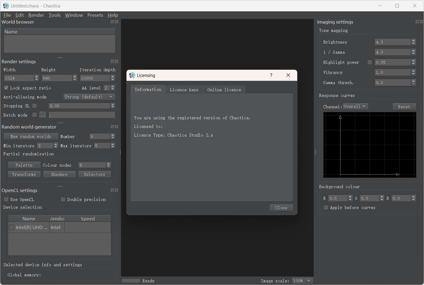Screen dimensions: 424x285
Task: Click the New random worlds button
Action: click(x=31, y=137)
